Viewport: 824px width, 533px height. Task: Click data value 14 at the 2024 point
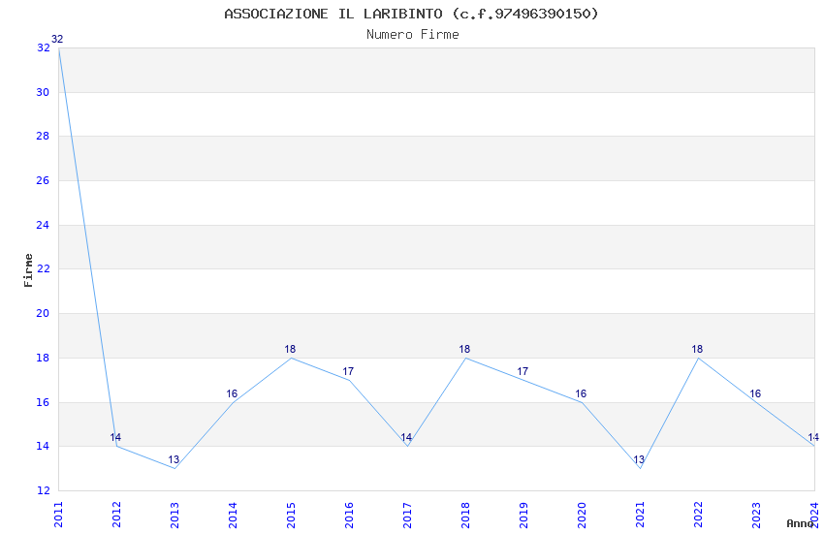pos(813,437)
